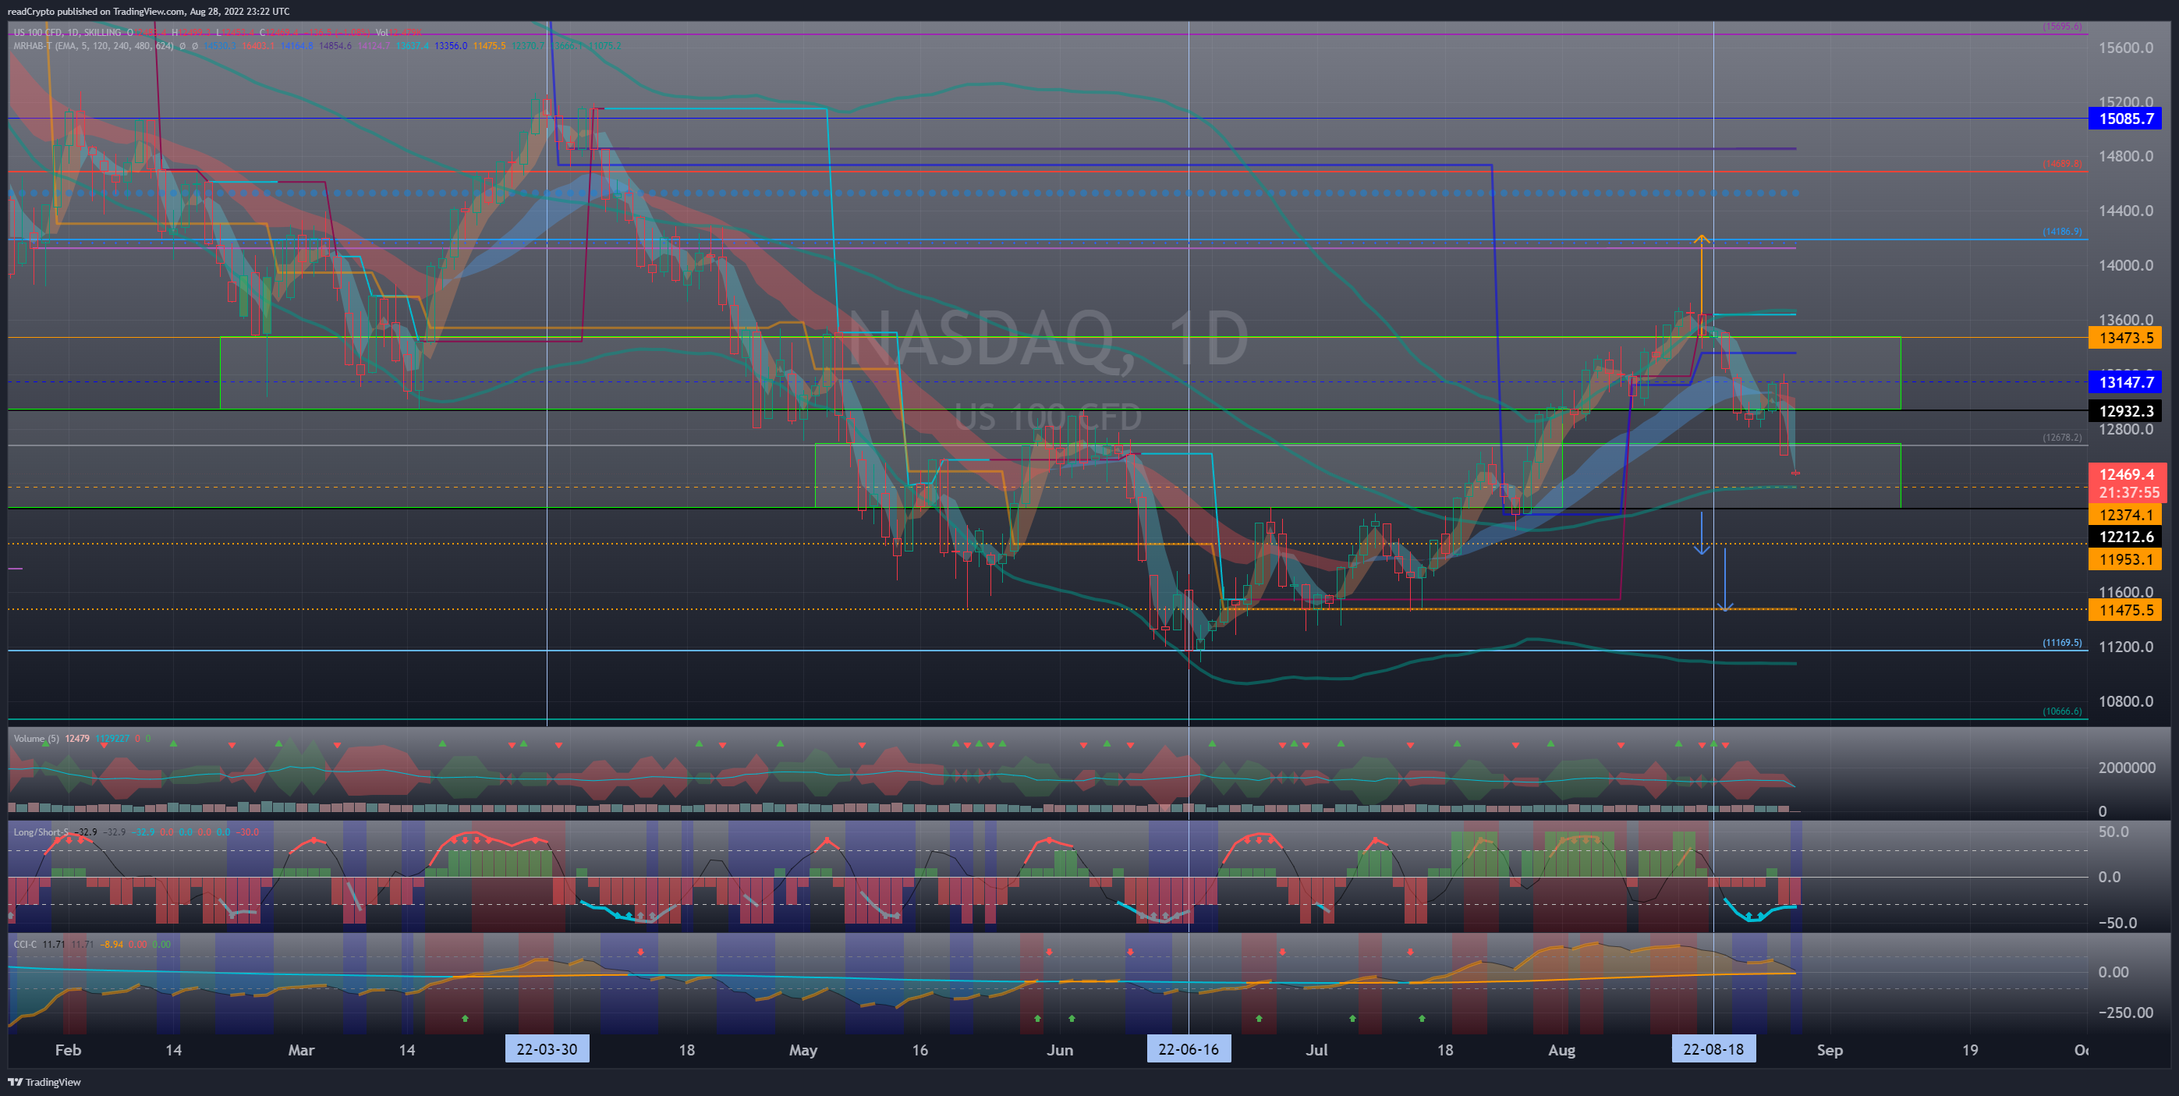Click the (15695.6) magenta line label

pos(2062,27)
